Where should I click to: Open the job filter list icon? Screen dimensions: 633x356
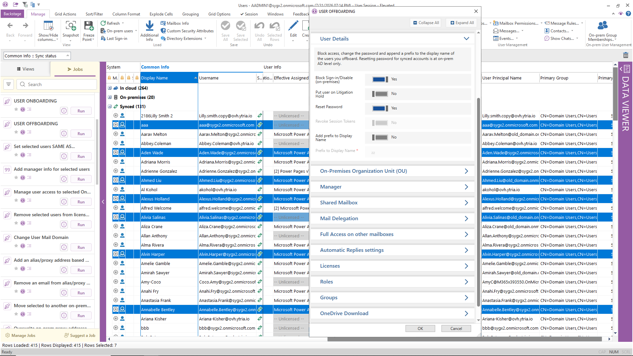(9, 84)
